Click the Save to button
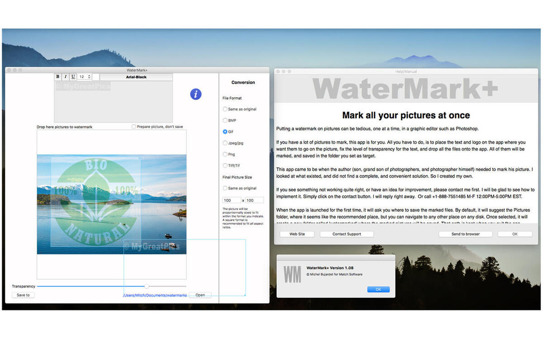 (x=23, y=295)
